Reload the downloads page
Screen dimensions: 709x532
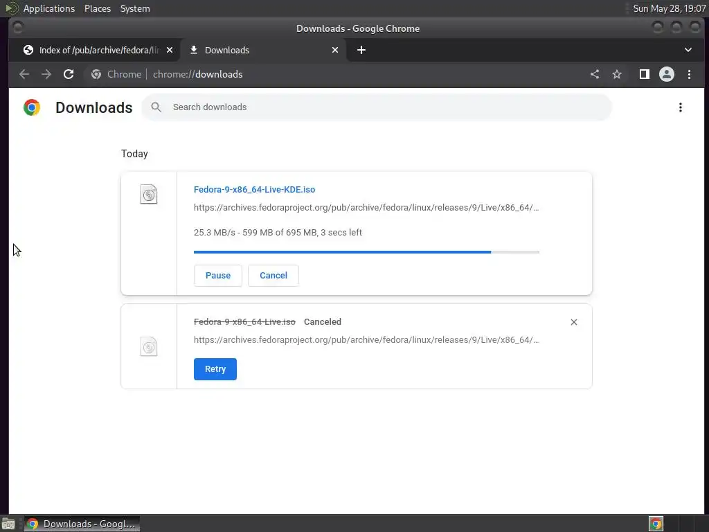[69, 74]
